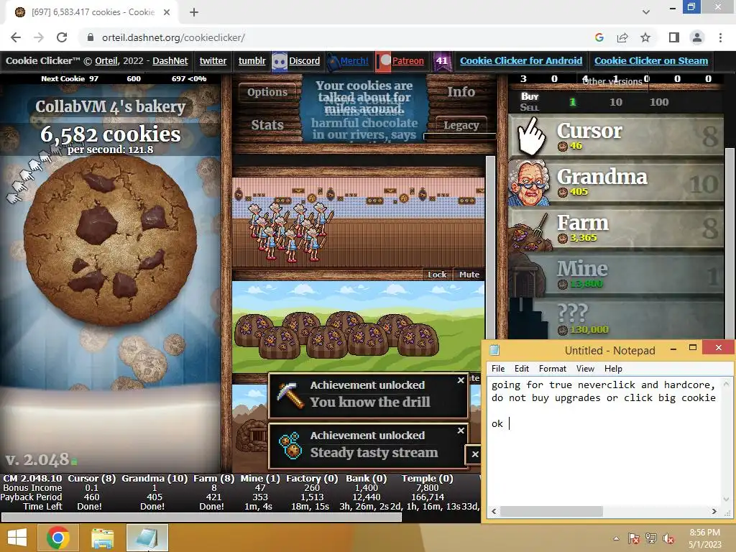Click the big chocolate chip cookie

pos(110,240)
